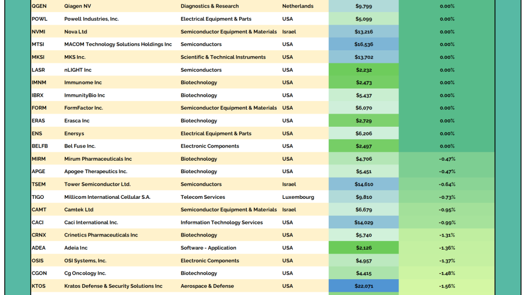Click Apogee Therapeutics Inc. name cell
526x295 pixels.
(95, 171)
